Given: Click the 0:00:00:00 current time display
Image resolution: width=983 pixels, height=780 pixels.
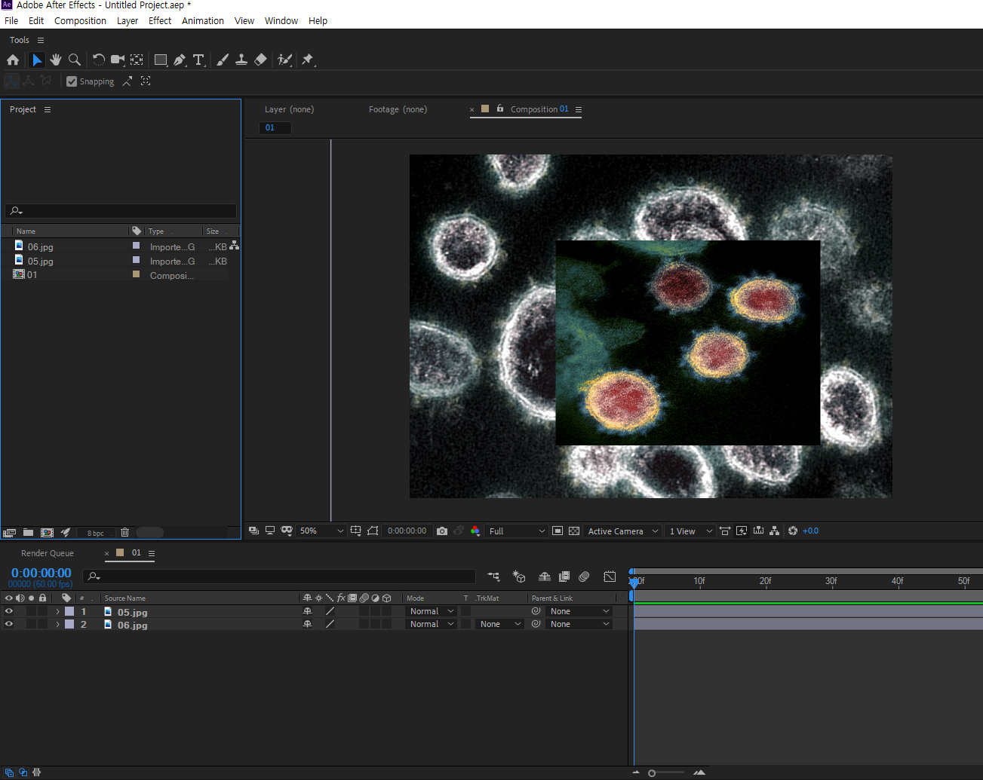Looking at the screenshot, I should pos(41,573).
